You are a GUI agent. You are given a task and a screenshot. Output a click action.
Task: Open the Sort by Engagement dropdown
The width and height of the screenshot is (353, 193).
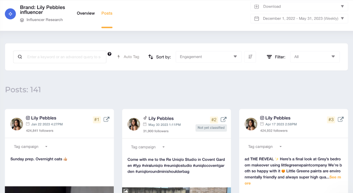click(x=209, y=57)
